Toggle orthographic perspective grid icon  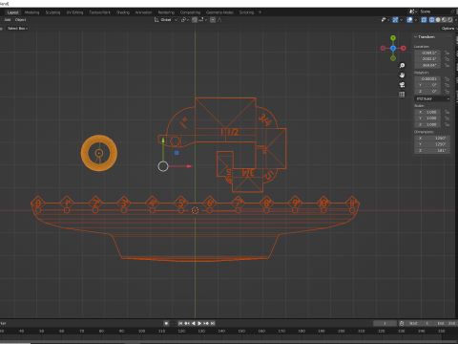pyautogui.click(x=402, y=95)
